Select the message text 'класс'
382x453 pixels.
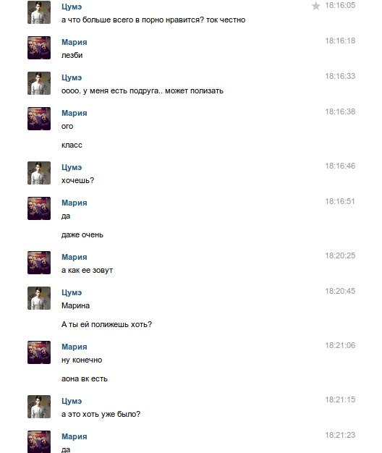pyautogui.click(x=72, y=145)
